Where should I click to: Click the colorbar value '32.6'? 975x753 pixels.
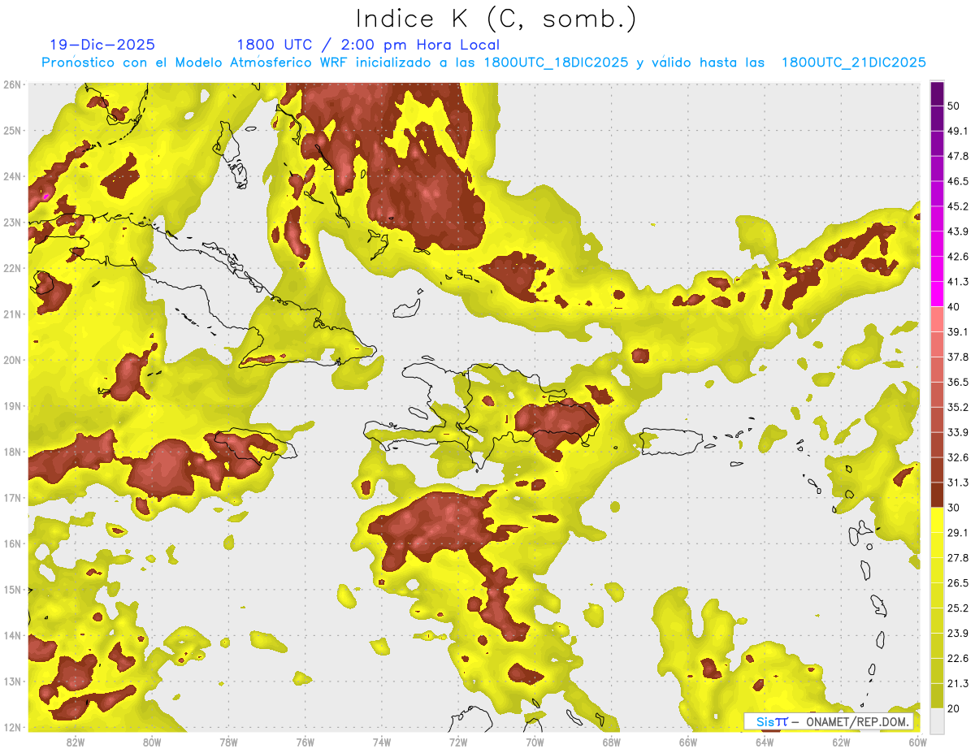pos(957,457)
